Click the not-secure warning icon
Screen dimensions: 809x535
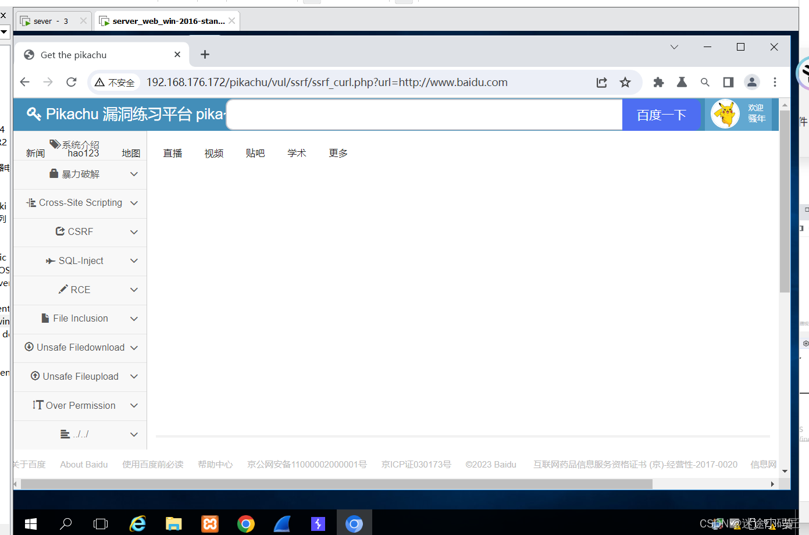[x=99, y=83]
